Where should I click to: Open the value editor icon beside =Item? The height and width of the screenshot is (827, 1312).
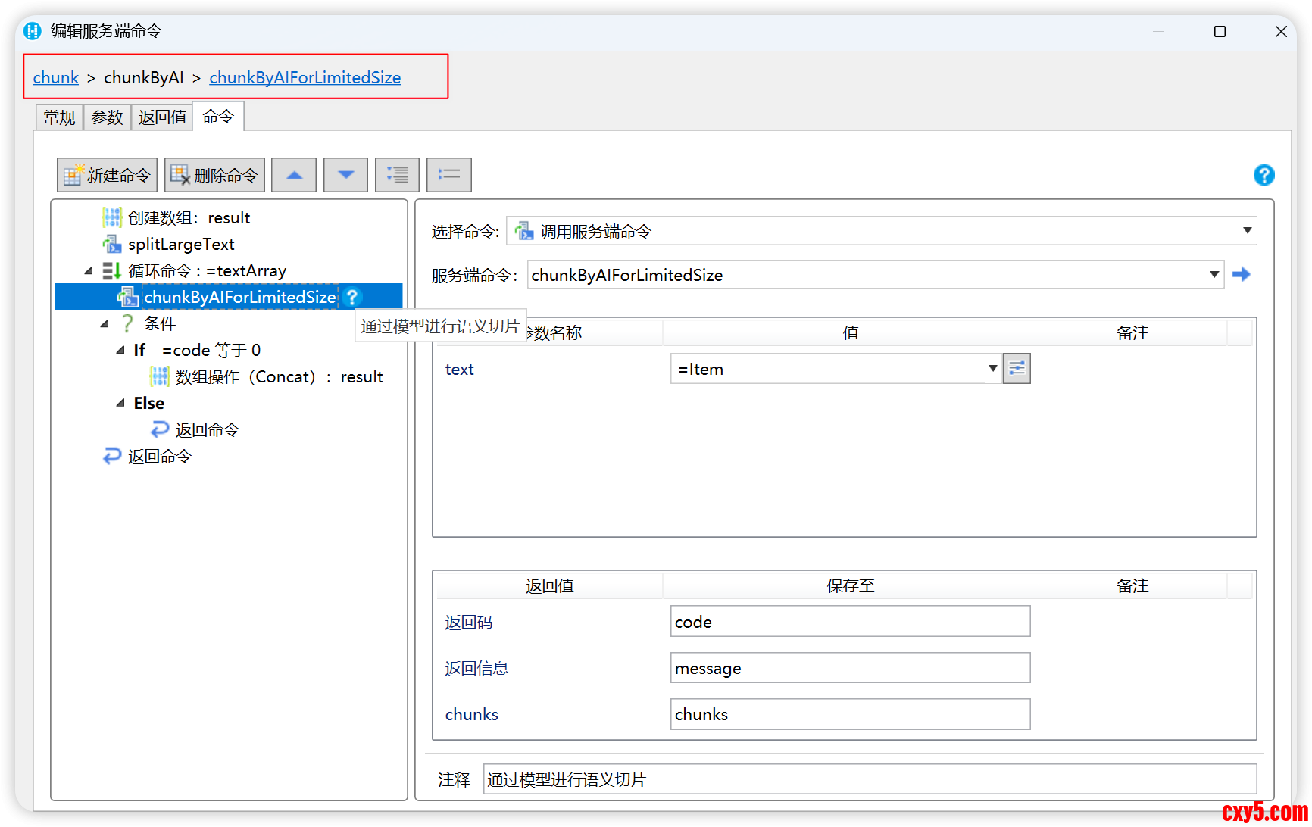[x=1017, y=369]
